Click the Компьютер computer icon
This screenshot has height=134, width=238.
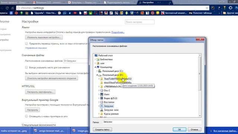pos(98,67)
